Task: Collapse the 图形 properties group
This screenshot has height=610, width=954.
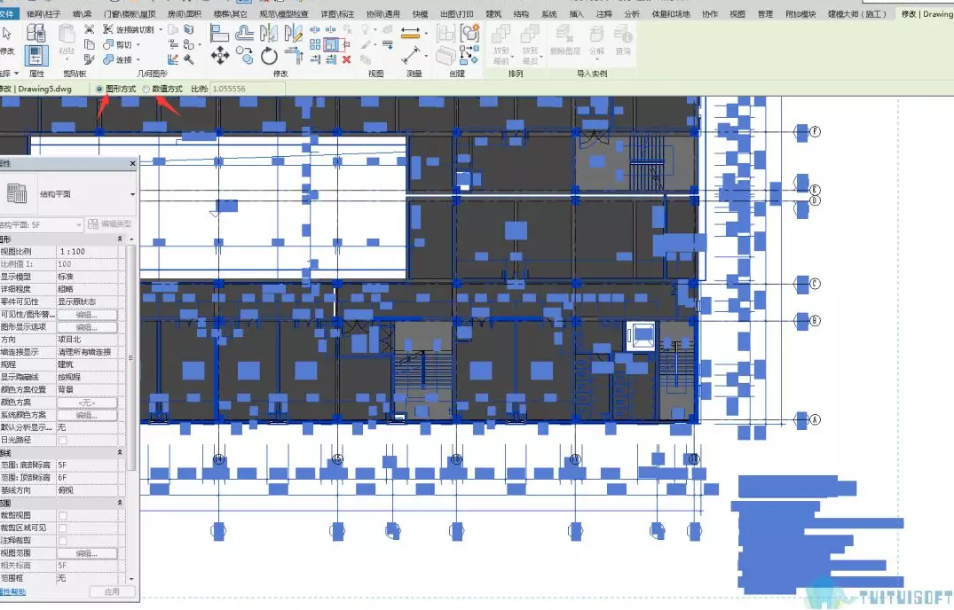Action: (x=120, y=239)
